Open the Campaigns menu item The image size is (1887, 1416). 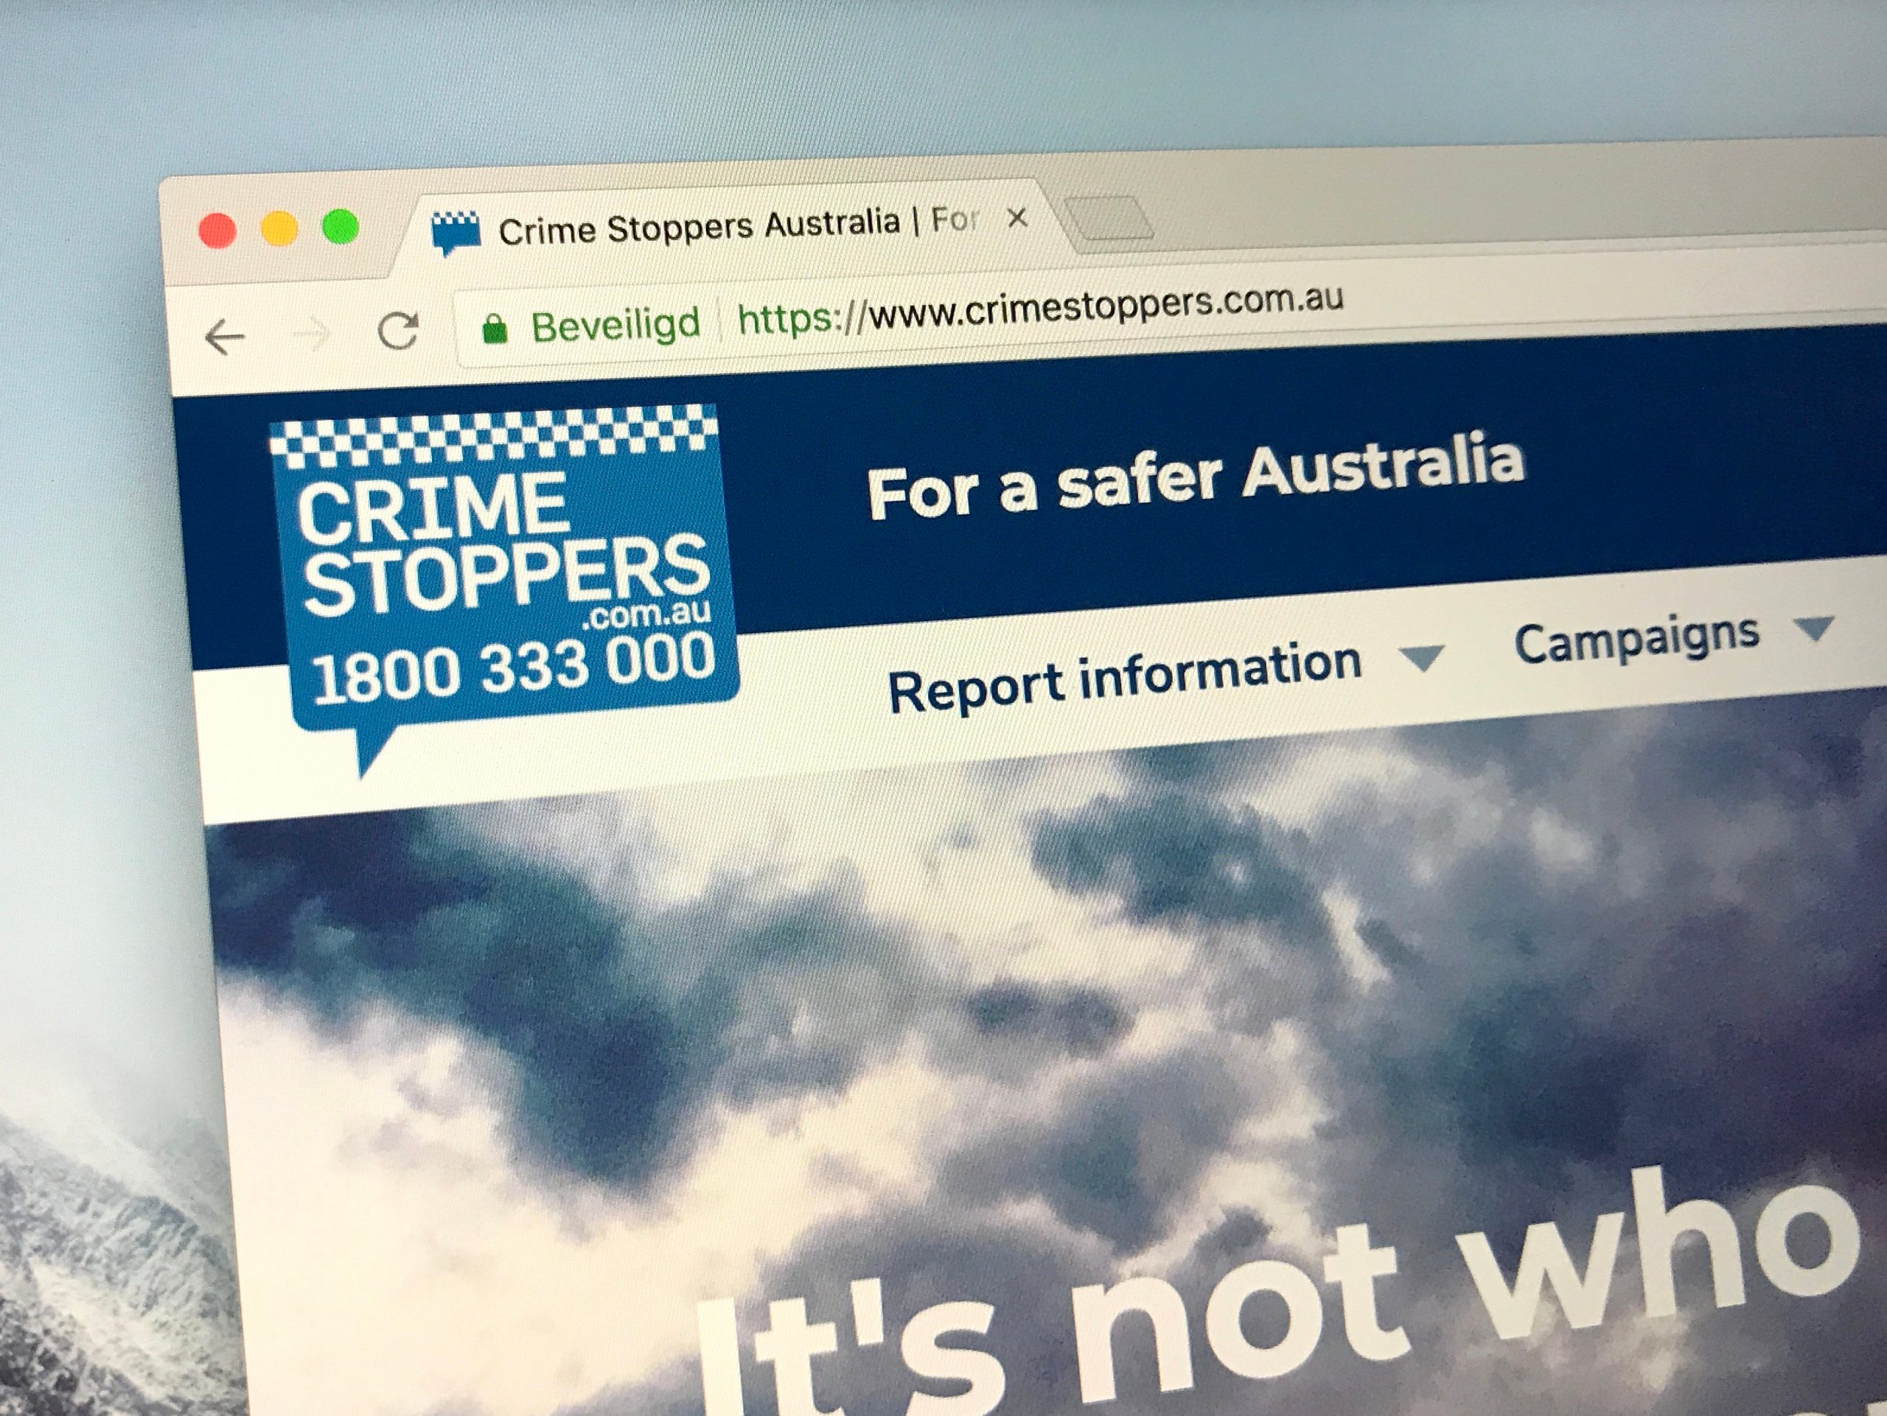coord(1636,638)
